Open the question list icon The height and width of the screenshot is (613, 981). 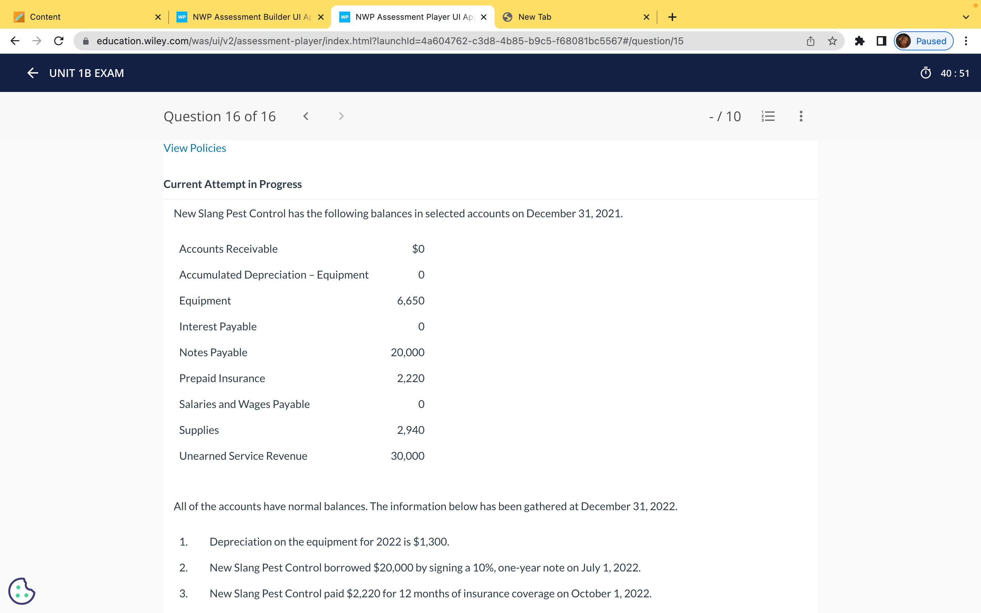(x=768, y=116)
